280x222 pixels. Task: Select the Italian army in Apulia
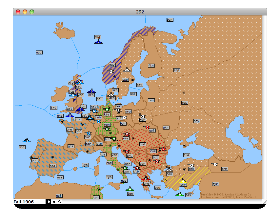125,168
